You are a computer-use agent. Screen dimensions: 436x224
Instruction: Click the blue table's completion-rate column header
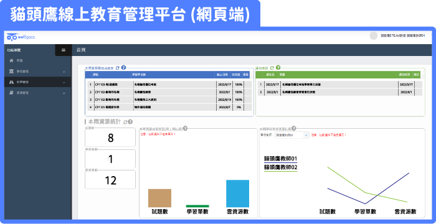[x=236, y=75]
